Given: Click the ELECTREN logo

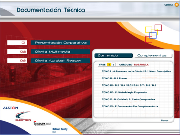Looking at the screenshot, I should 23,116.
